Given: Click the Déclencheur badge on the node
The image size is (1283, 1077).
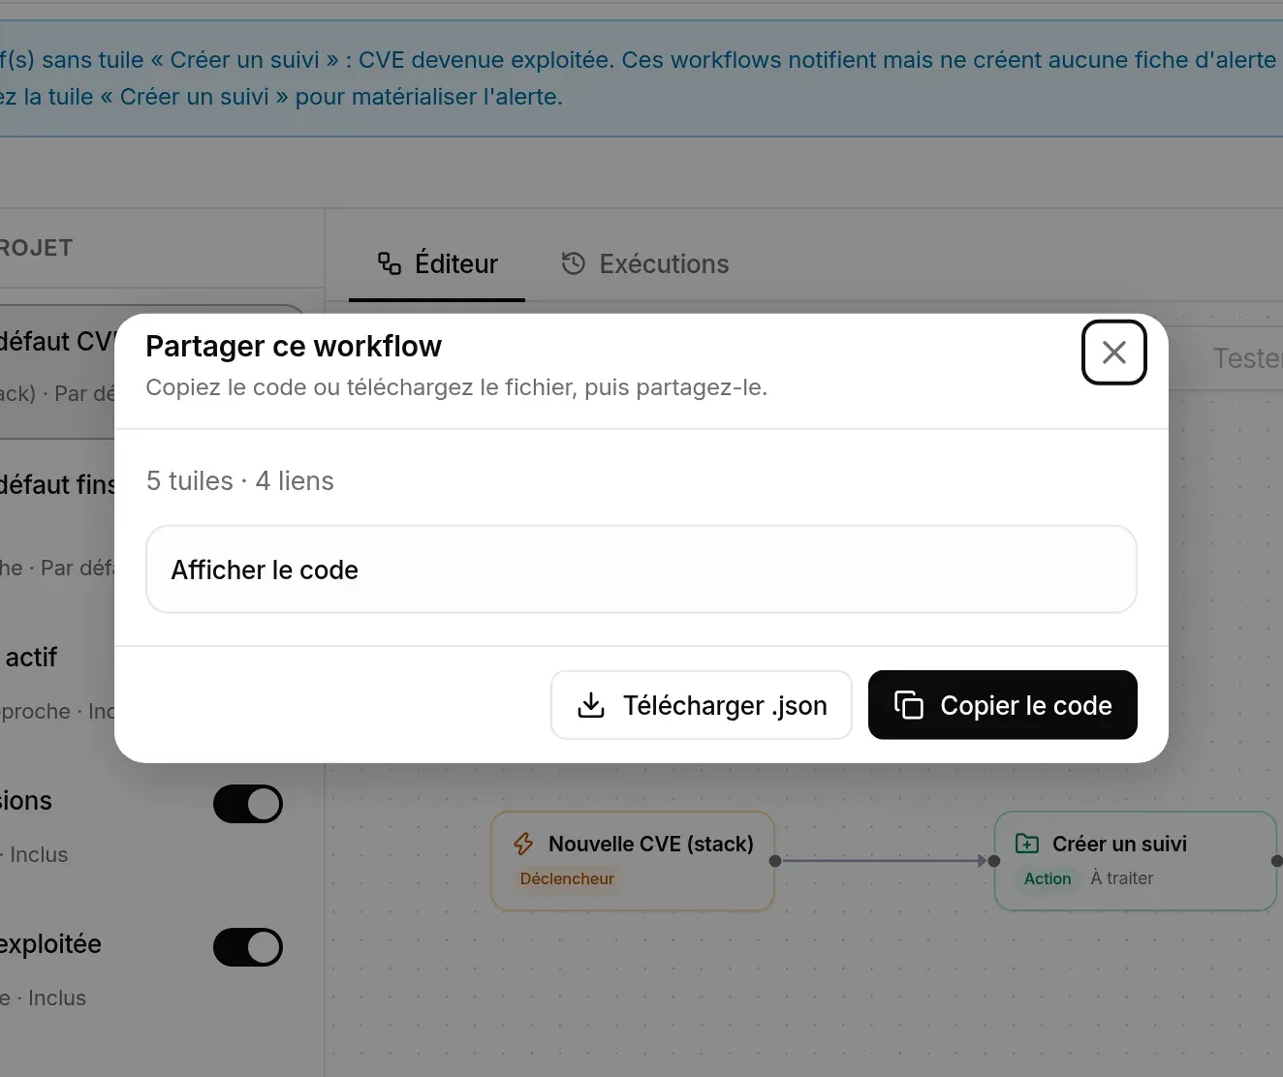Looking at the screenshot, I should coord(567,878).
